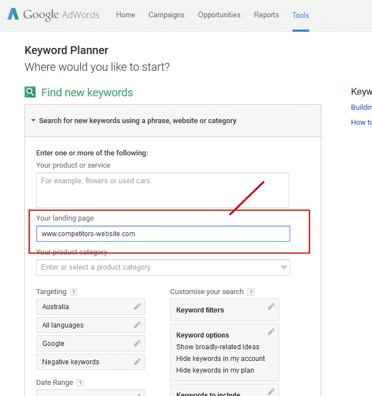Click the Google AdWords logo
This screenshot has height=396, width=372.
[x=53, y=14]
